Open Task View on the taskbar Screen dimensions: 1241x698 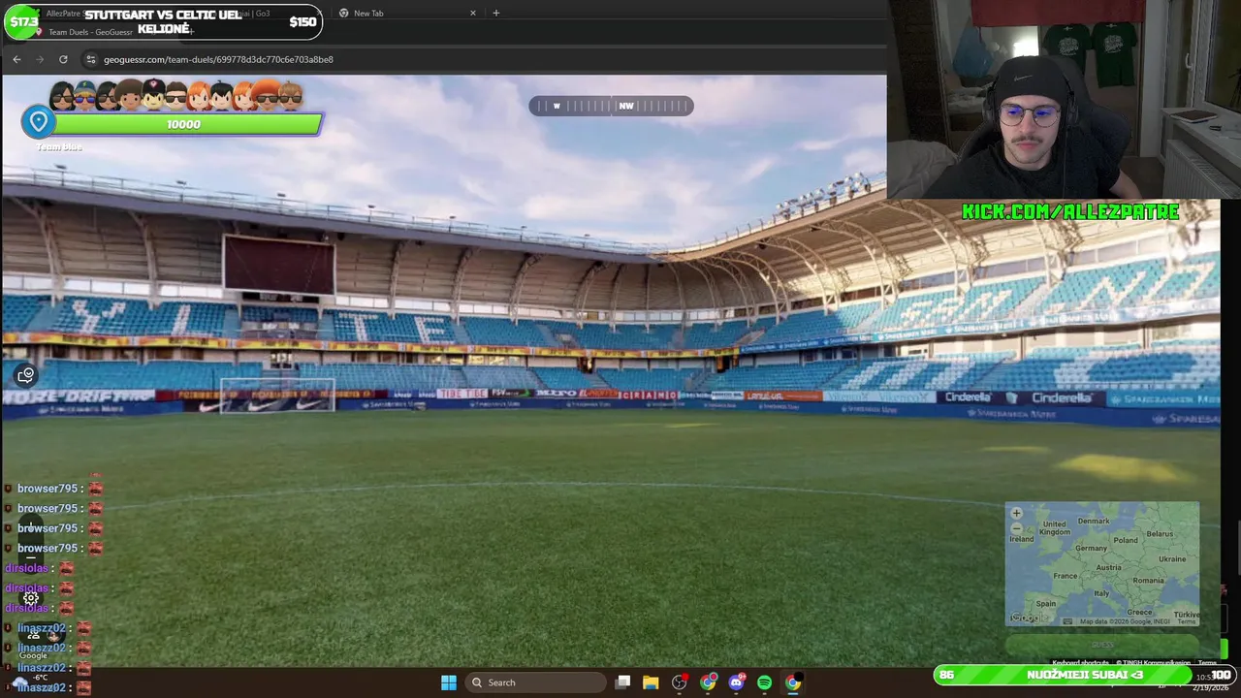tap(623, 682)
